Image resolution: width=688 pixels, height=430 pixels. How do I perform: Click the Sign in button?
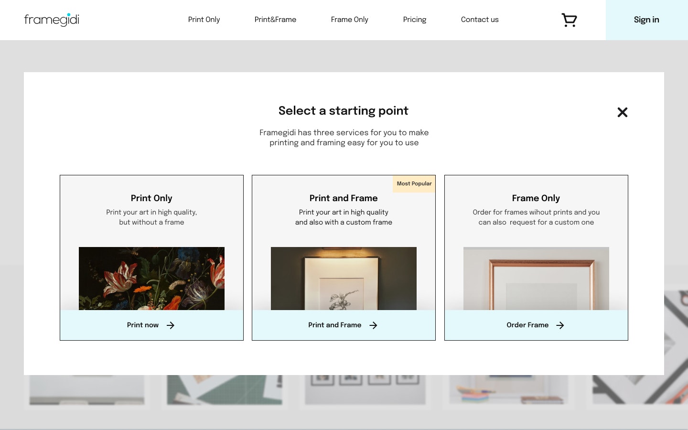[646, 20]
